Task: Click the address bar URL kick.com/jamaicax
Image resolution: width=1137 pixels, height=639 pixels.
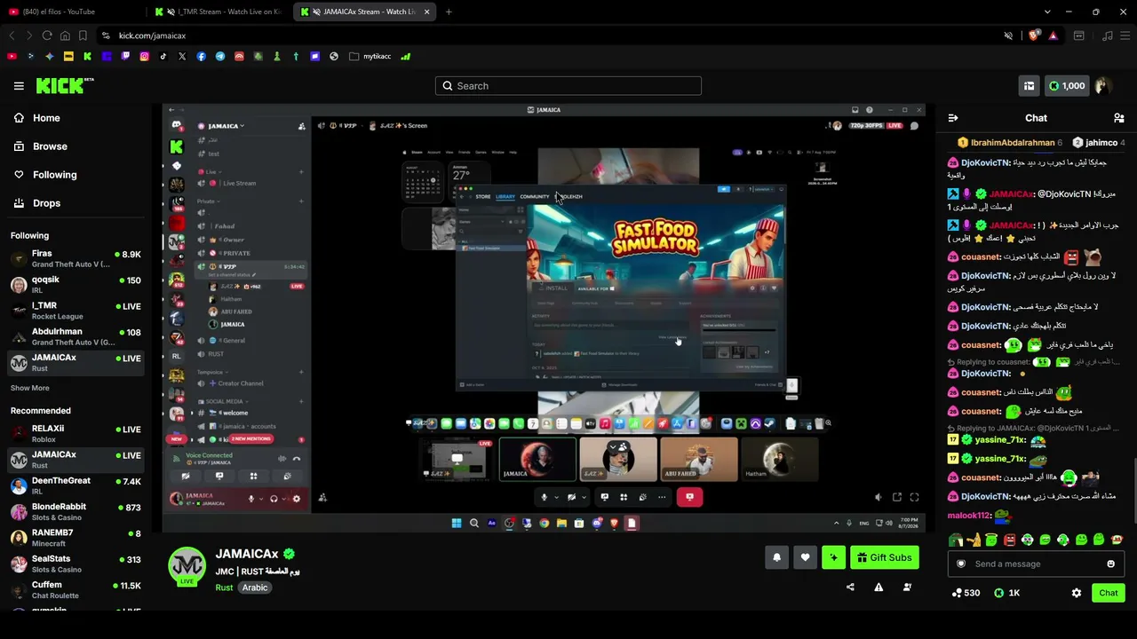Action: click(x=152, y=35)
